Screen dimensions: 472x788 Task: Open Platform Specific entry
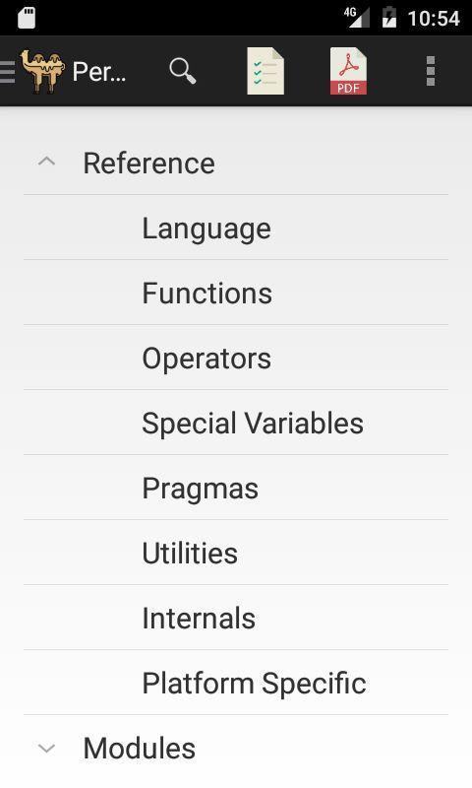pyautogui.click(x=236, y=683)
